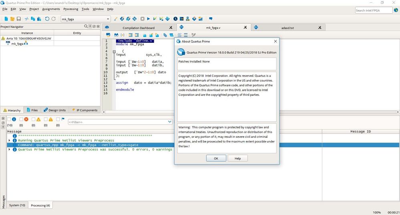Open the Timing Analyzer clock icon
The width and height of the screenshot is (400, 215).
pyautogui.click(x=175, y=19)
